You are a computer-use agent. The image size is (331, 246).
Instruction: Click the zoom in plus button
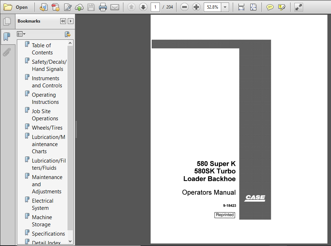pos(196,7)
